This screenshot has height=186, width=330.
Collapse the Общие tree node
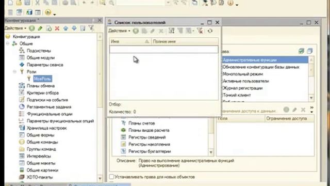point(8,43)
